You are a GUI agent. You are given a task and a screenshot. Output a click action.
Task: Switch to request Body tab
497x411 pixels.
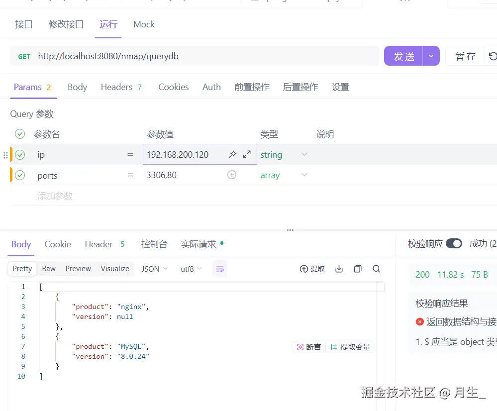coord(77,87)
